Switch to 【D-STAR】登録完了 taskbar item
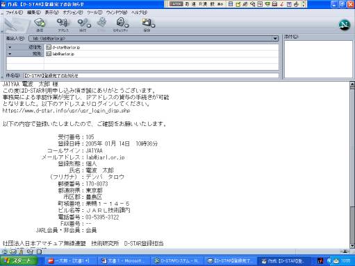 (x=230, y=261)
